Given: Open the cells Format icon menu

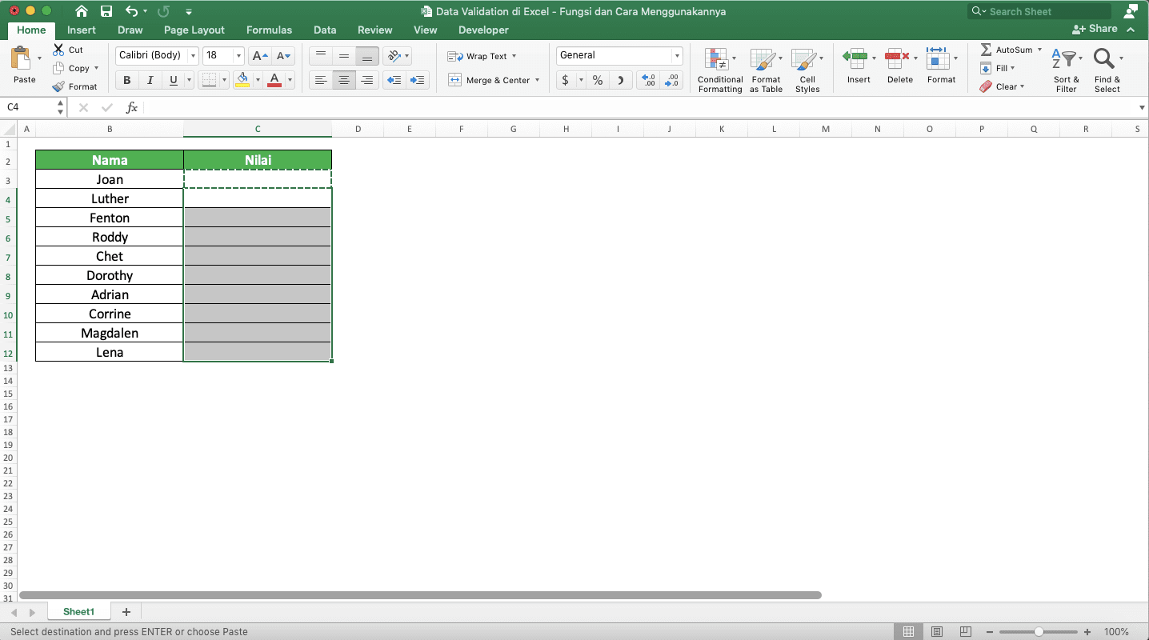Looking at the screenshot, I should pyautogui.click(x=937, y=57).
